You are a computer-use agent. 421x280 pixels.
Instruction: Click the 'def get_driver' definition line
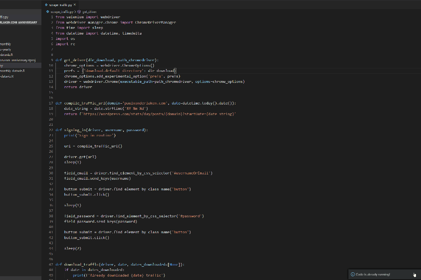107,60
